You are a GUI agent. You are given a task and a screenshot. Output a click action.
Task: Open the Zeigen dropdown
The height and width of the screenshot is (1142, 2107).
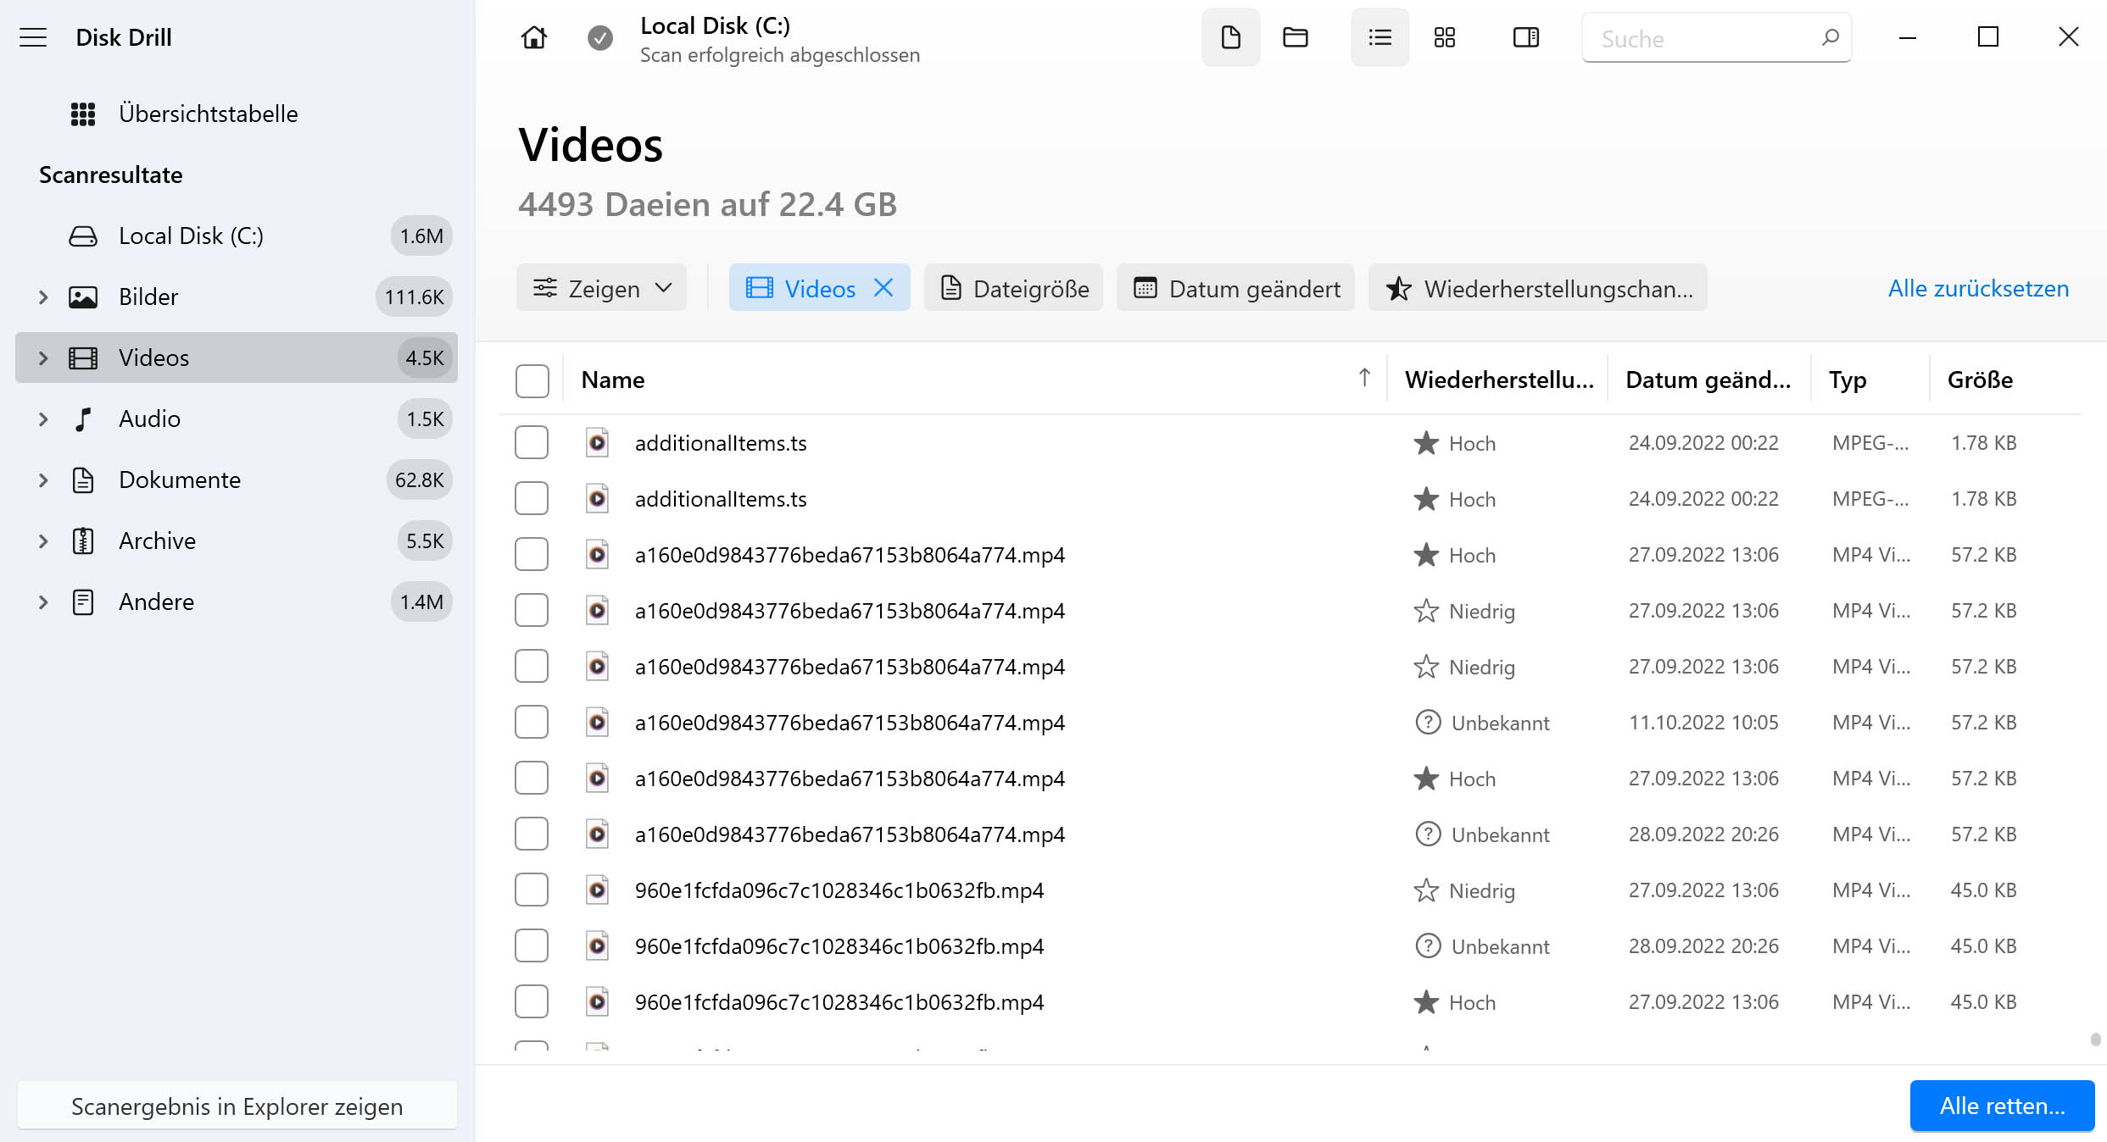(x=601, y=288)
